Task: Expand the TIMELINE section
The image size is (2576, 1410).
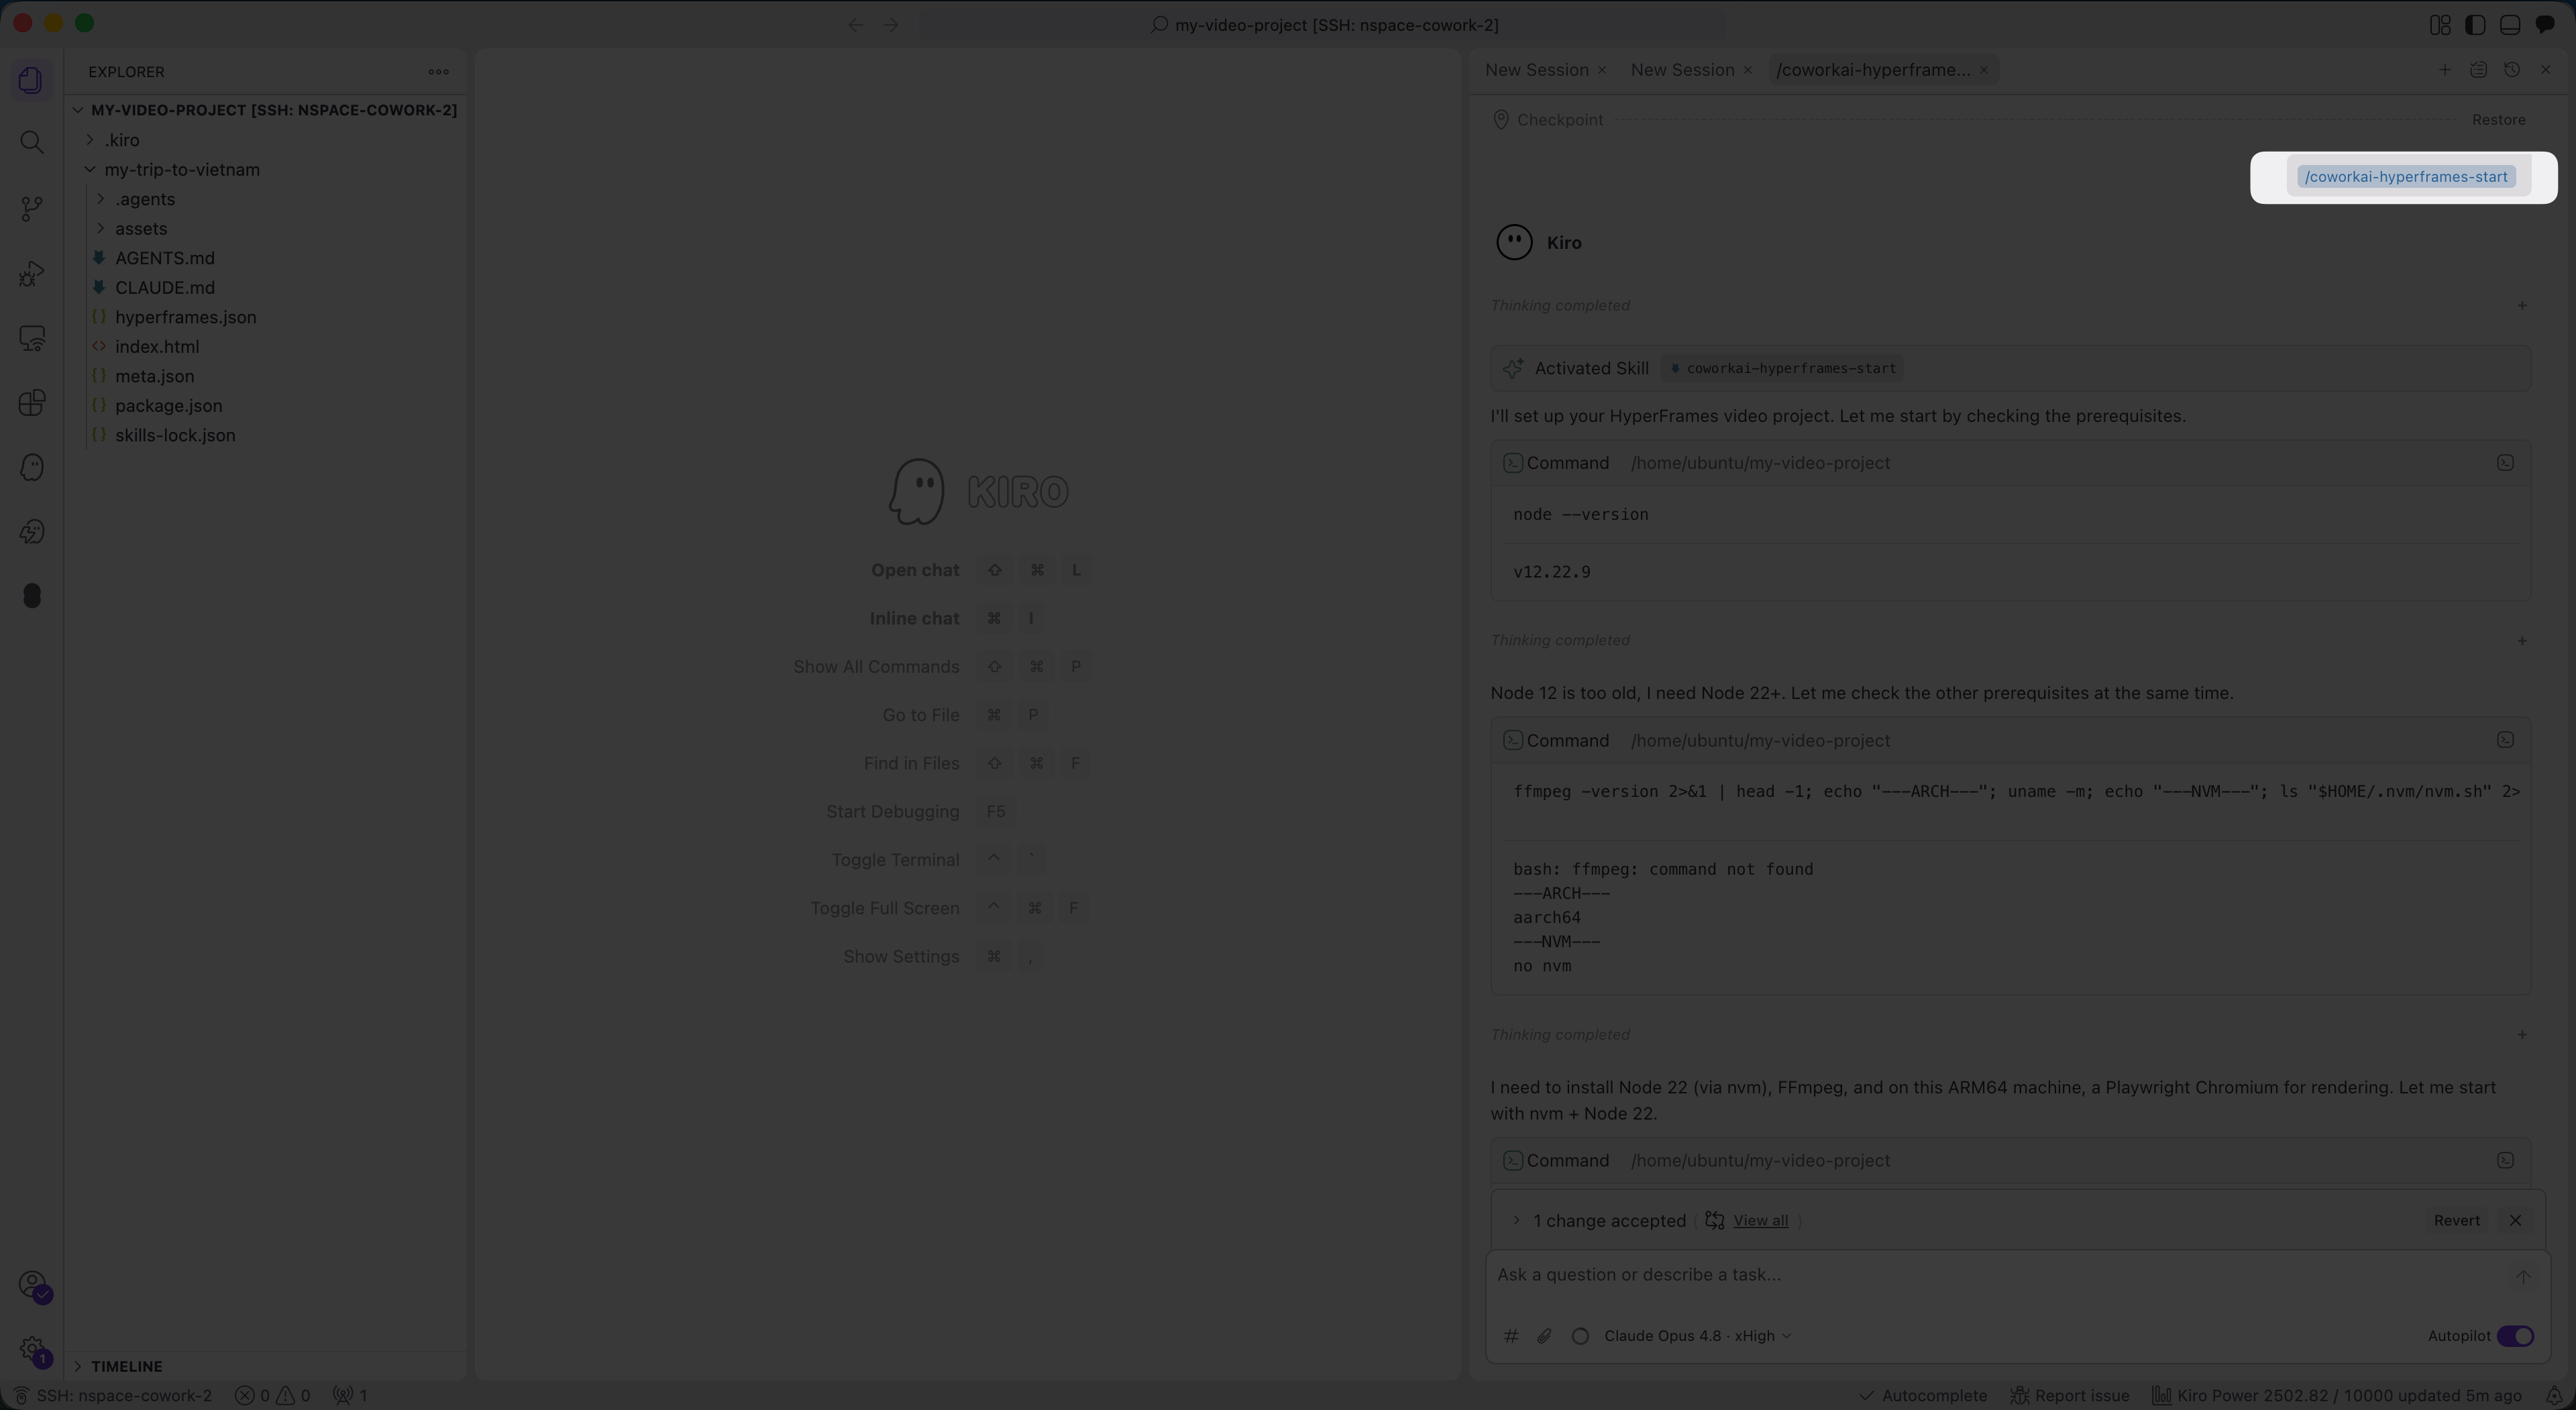Action: click(126, 1366)
